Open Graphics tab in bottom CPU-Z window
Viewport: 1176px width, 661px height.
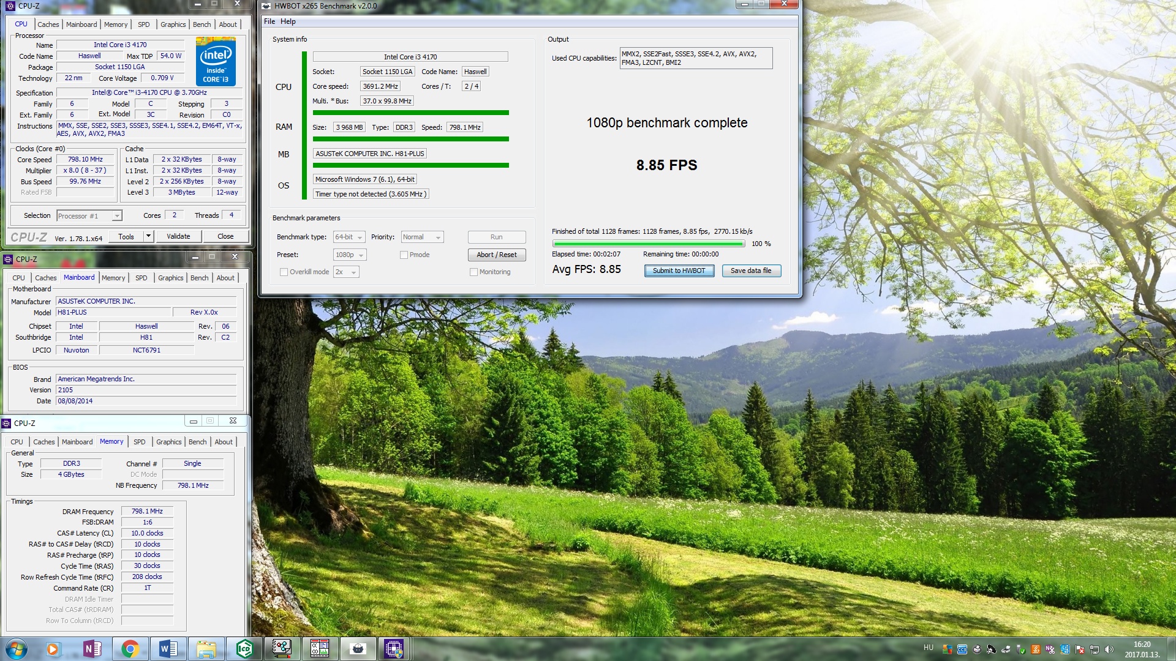pos(168,442)
